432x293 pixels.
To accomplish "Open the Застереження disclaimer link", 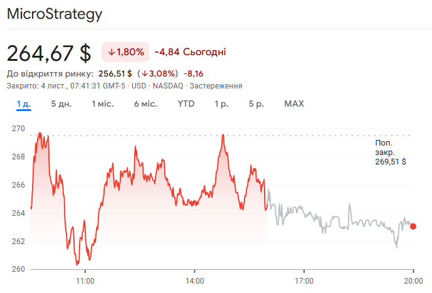I will 216,85.
